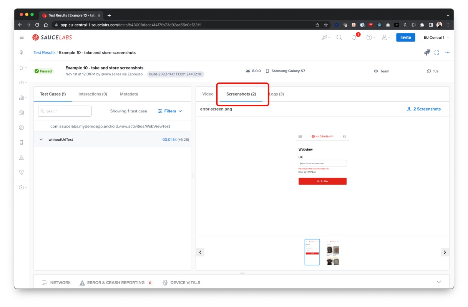Click the browser back arrow
468x307 pixels.
[20, 25]
